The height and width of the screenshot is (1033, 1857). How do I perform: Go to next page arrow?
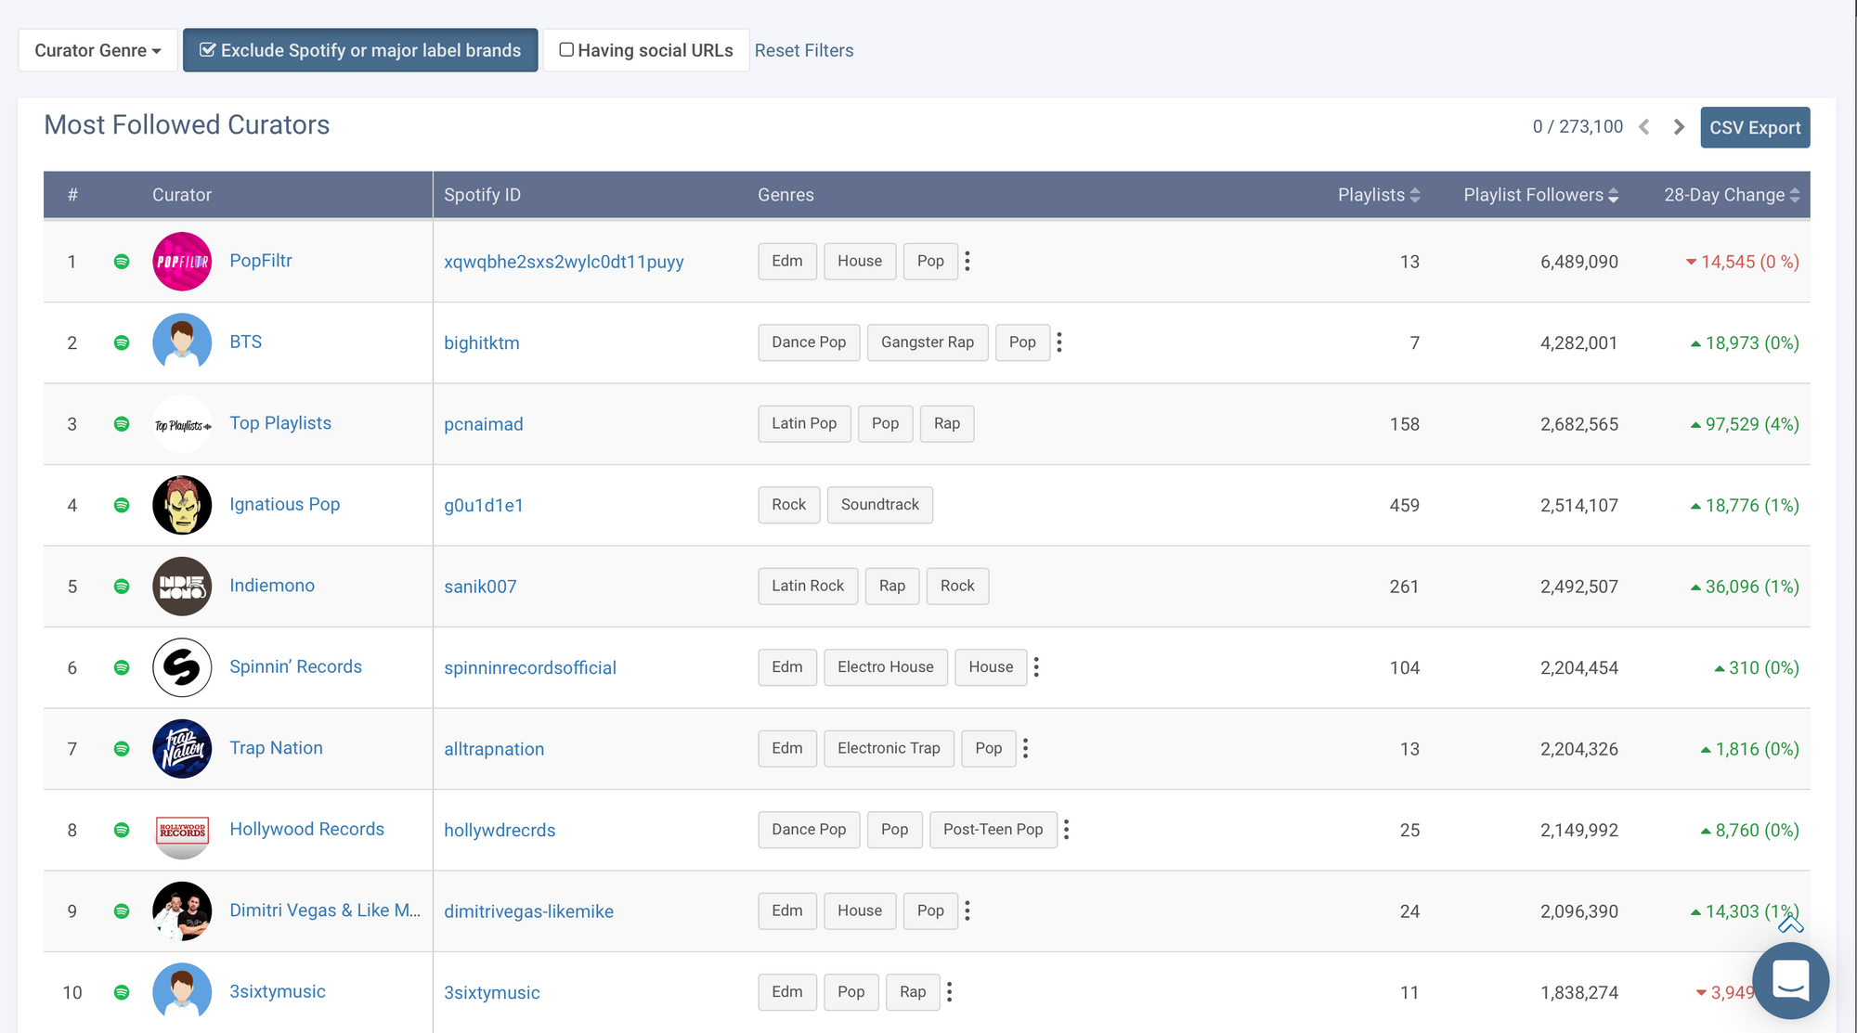(1679, 127)
